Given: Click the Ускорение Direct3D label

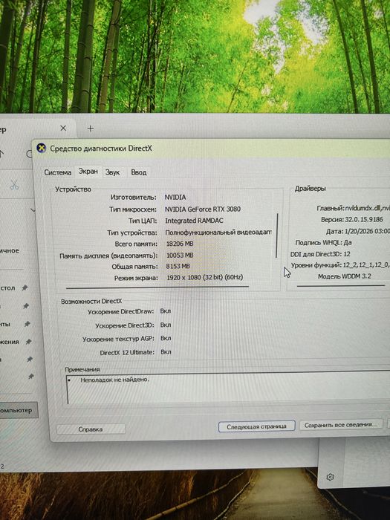Looking at the screenshot, I should tap(125, 325).
